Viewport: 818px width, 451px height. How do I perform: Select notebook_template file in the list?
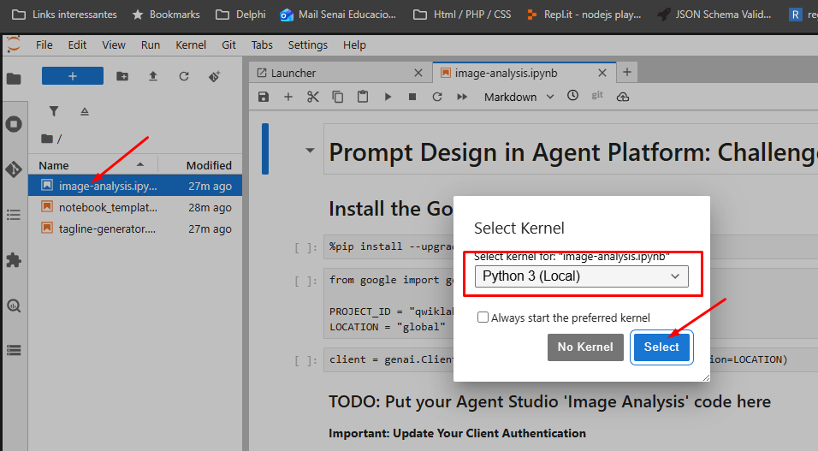pos(135,207)
